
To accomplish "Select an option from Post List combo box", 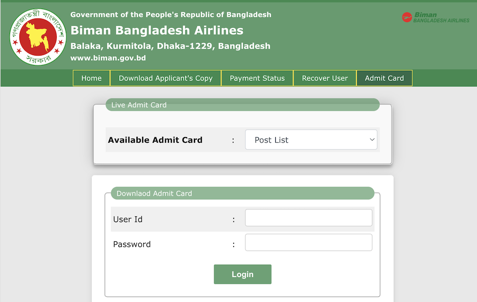I will pyautogui.click(x=311, y=140).
